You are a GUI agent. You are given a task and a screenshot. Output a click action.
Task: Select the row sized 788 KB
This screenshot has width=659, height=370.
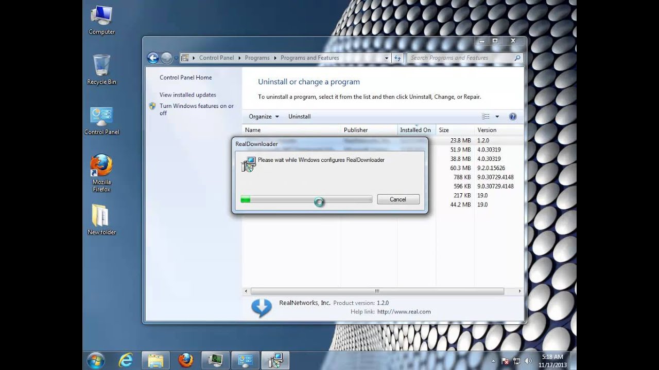pos(383,177)
